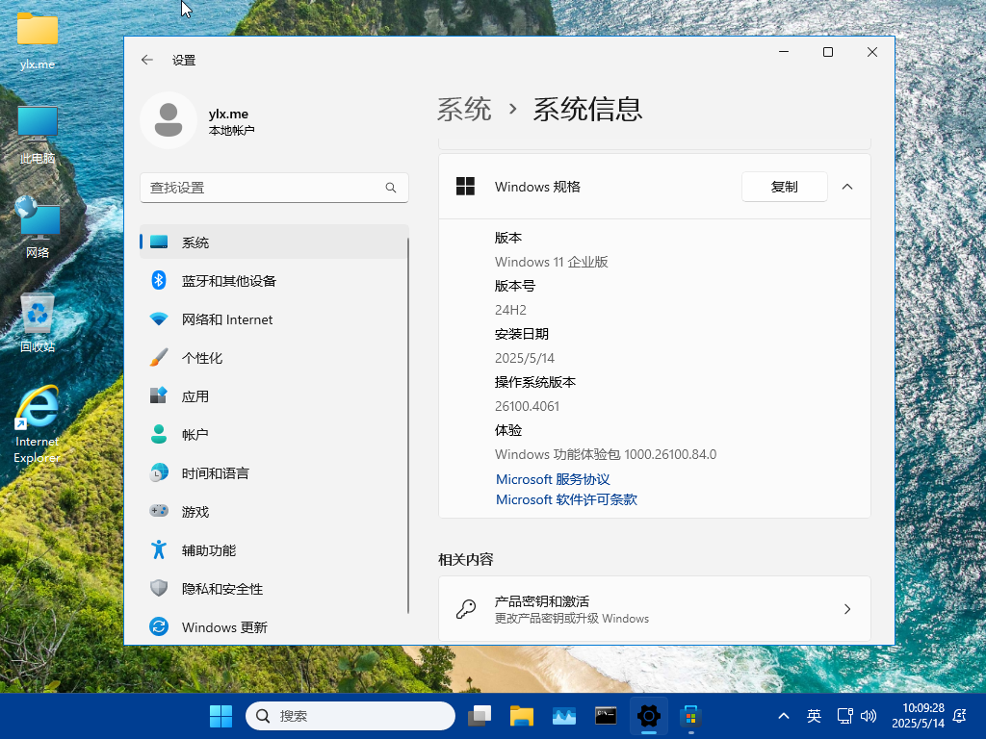
Task: Switch input method via 英 indicator
Action: pyautogui.click(x=814, y=716)
